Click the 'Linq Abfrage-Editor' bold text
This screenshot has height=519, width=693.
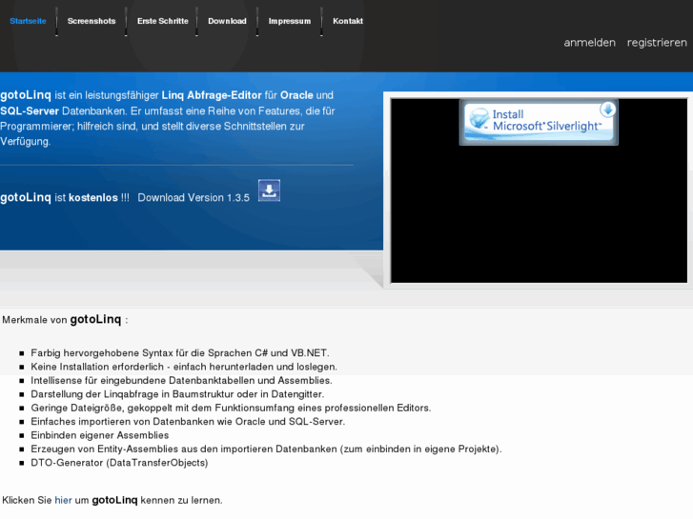(x=212, y=95)
